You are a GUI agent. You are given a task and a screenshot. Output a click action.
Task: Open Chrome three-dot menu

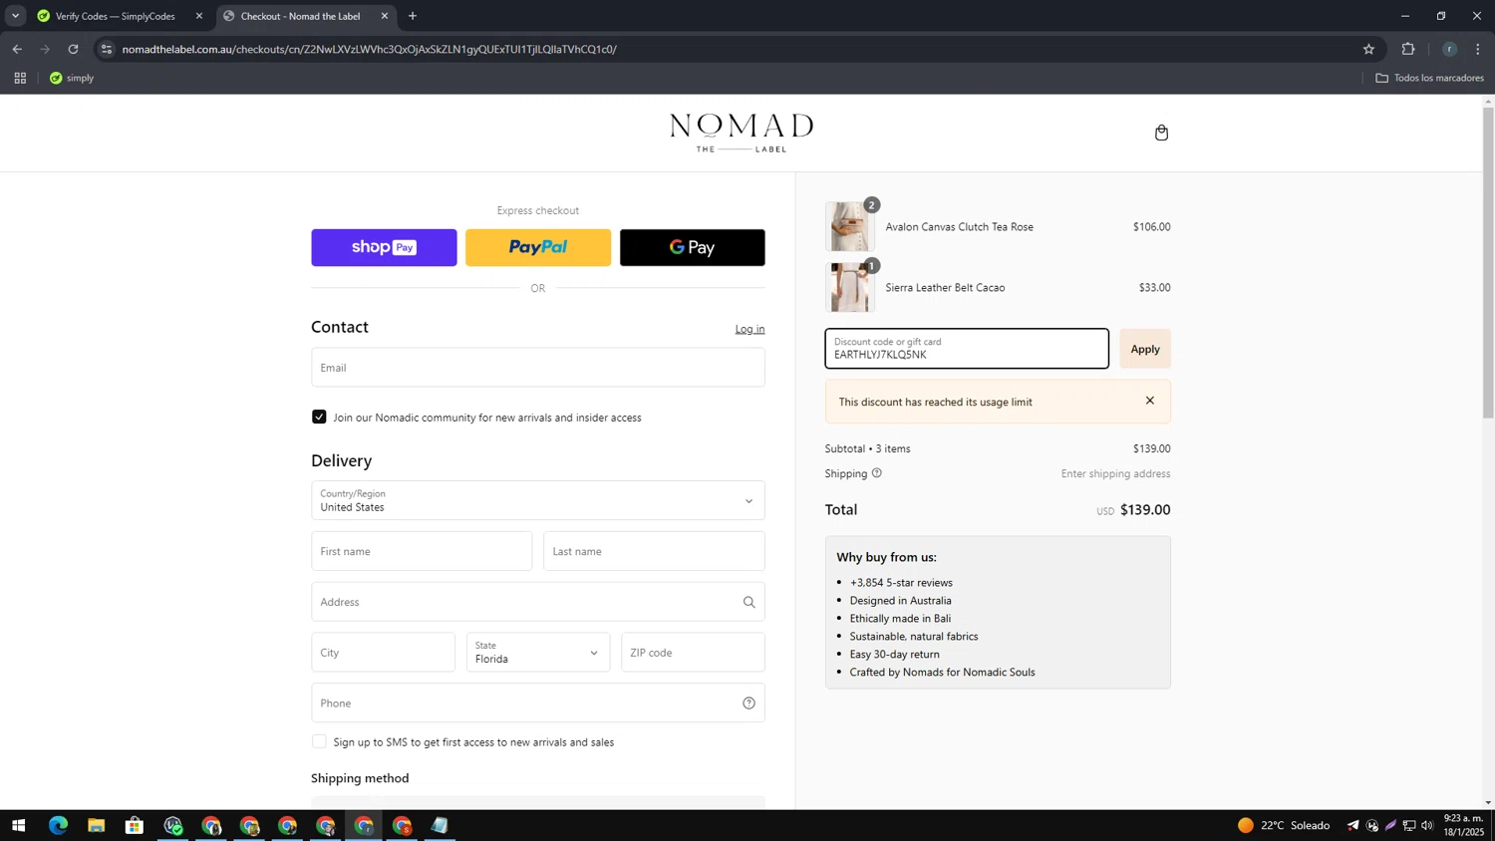tap(1478, 49)
